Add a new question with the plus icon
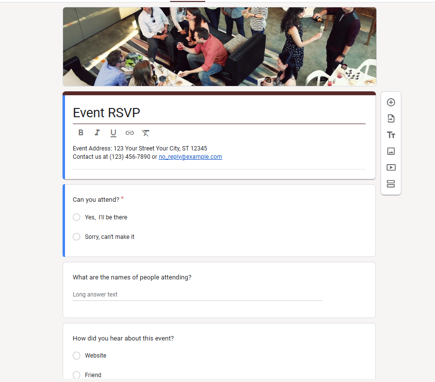This screenshot has height=382, width=435. pyautogui.click(x=391, y=102)
